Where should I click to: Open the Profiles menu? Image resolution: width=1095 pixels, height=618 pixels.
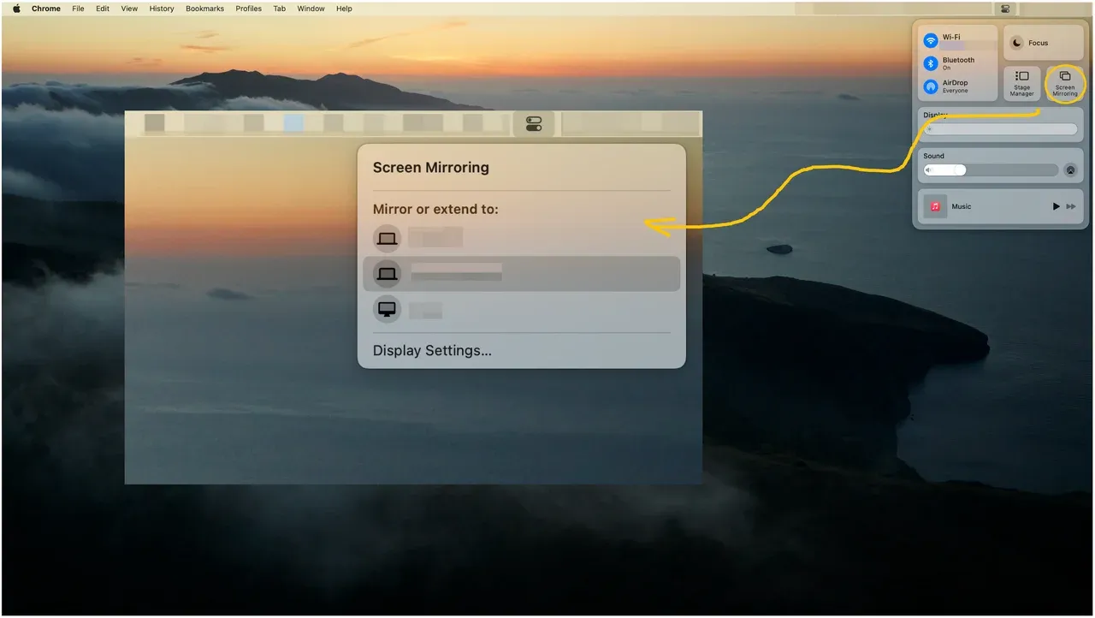[249, 9]
